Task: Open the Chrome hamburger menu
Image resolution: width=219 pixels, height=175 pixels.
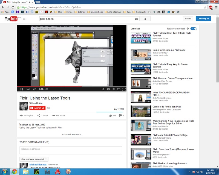Action: pos(216,7)
